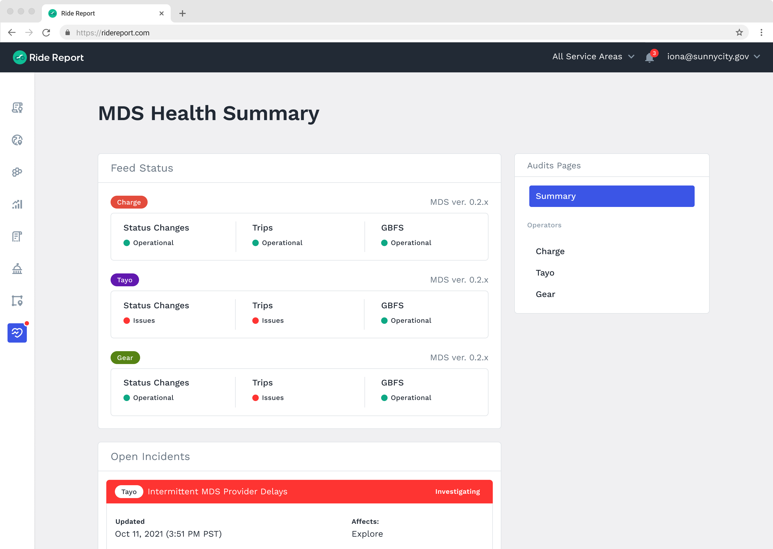Select the health heartbeat sidebar icon
The width and height of the screenshot is (773, 549).
pyautogui.click(x=17, y=333)
